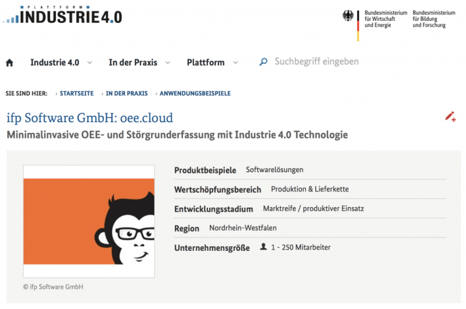
Task: Select the Softwarelösungen value text
Action: point(274,170)
